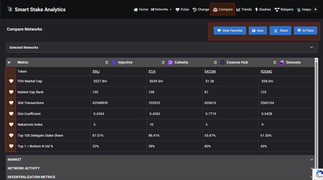The height and width of the screenshot is (180, 323).
Task: Open the Relayers page
Action: 284,9
